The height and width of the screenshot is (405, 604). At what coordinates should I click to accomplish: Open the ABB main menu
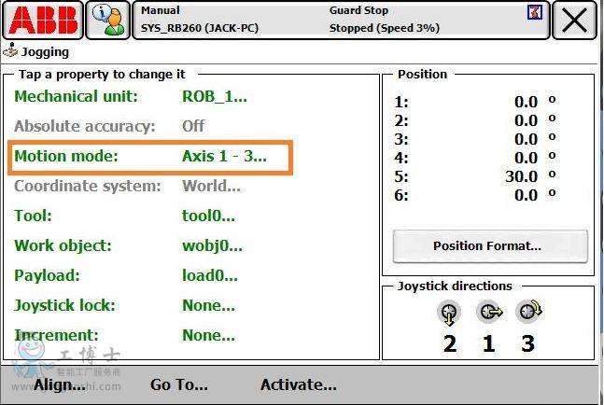tap(42, 20)
